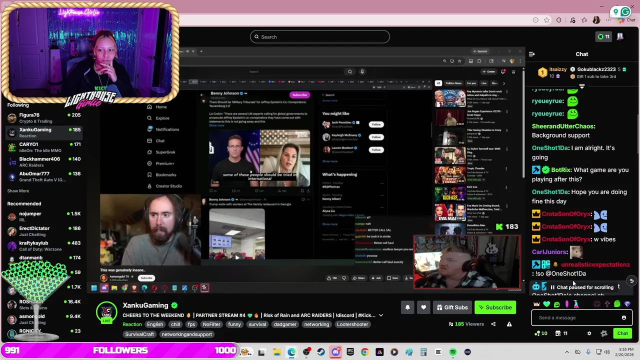640x360 pixels.
Task: Select the English tag
Action: [x=155, y=324]
